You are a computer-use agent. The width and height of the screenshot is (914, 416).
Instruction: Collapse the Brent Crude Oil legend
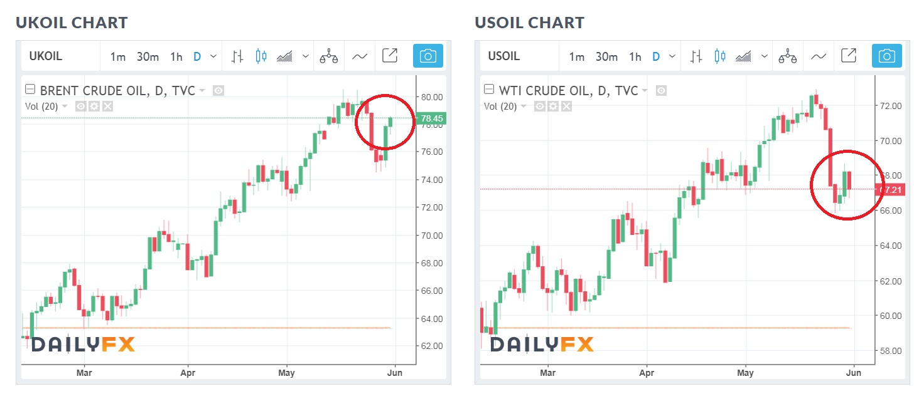[x=30, y=91]
